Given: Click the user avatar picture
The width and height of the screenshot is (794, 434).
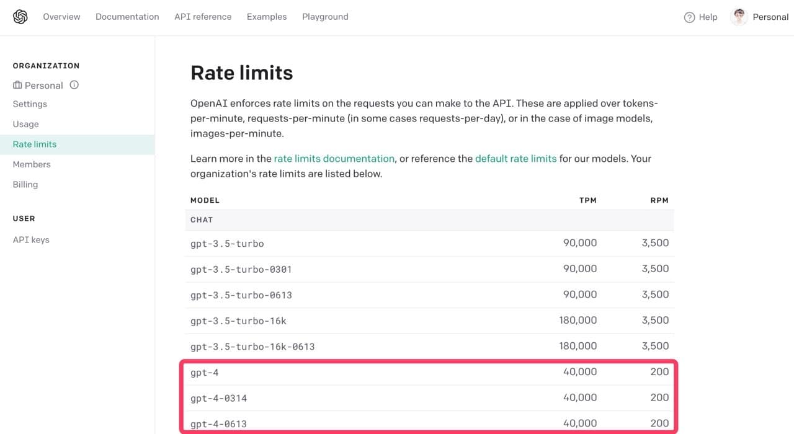Looking at the screenshot, I should [x=739, y=17].
